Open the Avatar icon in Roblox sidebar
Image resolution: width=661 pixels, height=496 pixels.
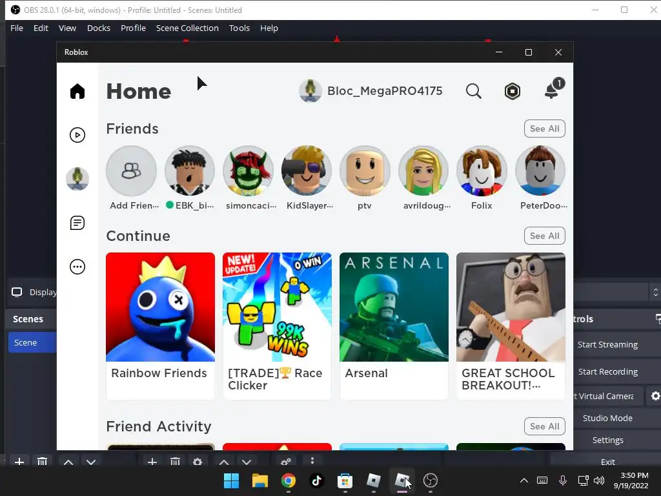pos(77,179)
